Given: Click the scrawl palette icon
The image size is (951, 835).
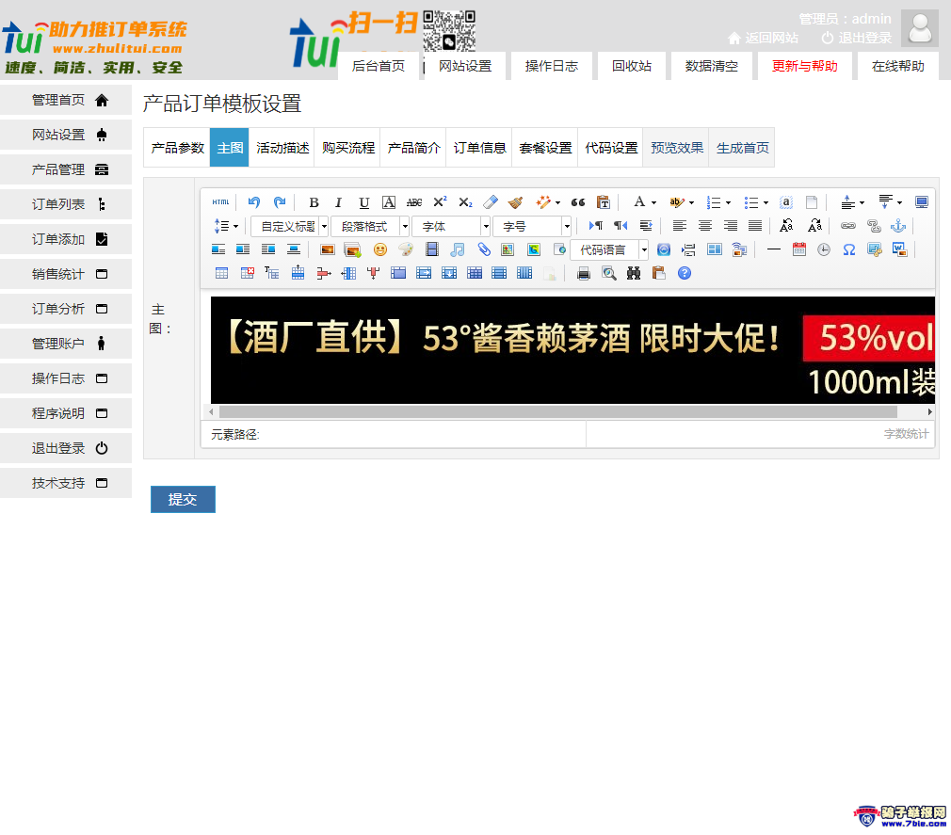Looking at the screenshot, I should (406, 249).
